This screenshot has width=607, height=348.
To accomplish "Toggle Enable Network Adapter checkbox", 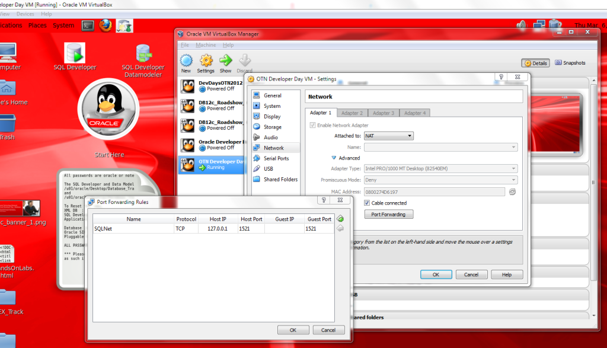I will [312, 125].
